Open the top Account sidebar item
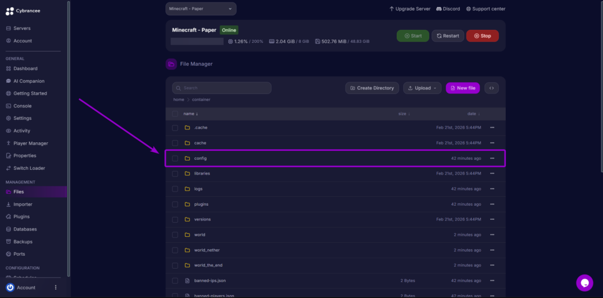Screen dimensions: 603x298 coord(22,41)
